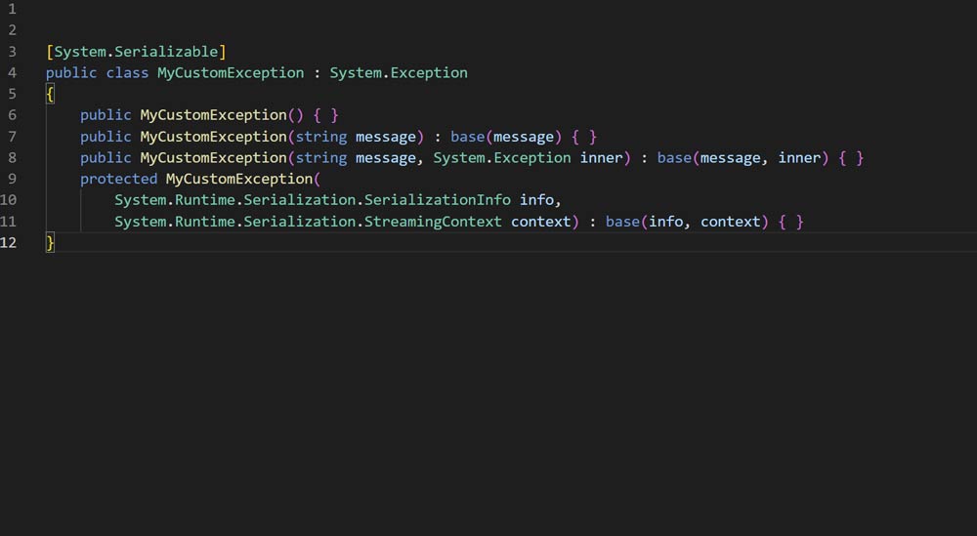Click the public keyword on line 8
977x536 pixels.
(106, 158)
